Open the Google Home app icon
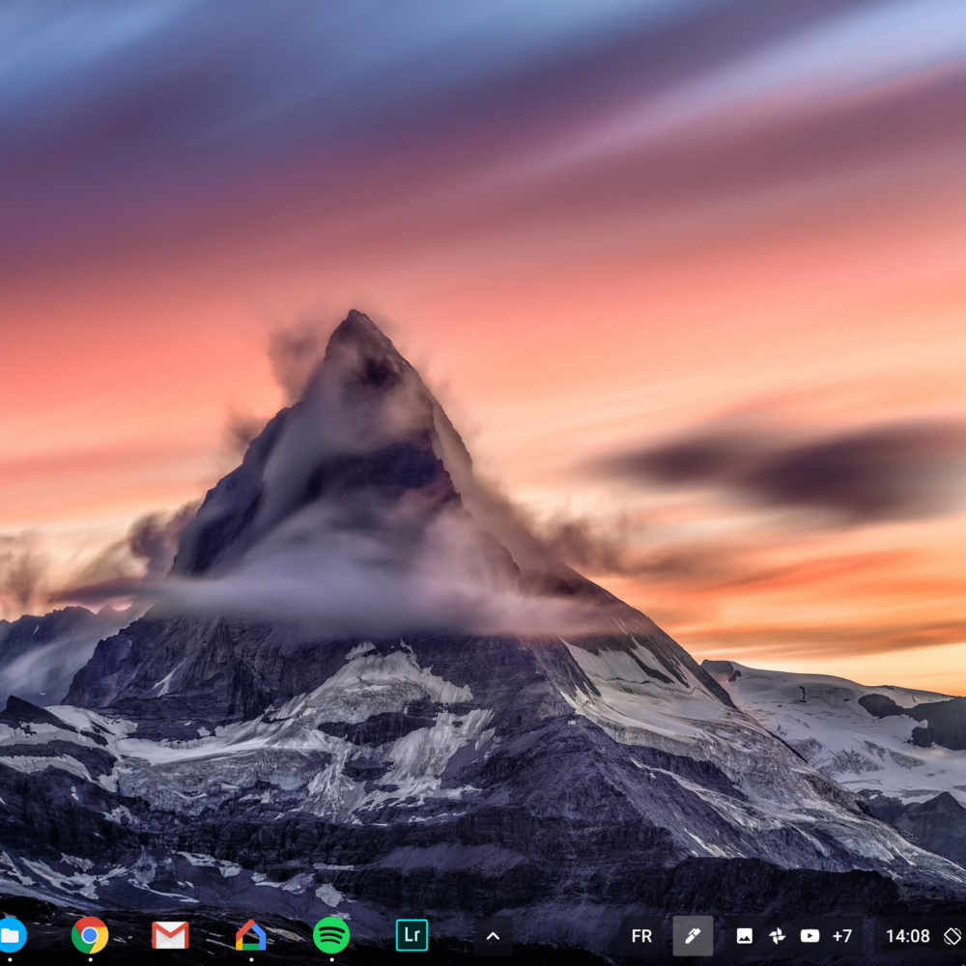This screenshot has width=966, height=966. tap(251, 935)
